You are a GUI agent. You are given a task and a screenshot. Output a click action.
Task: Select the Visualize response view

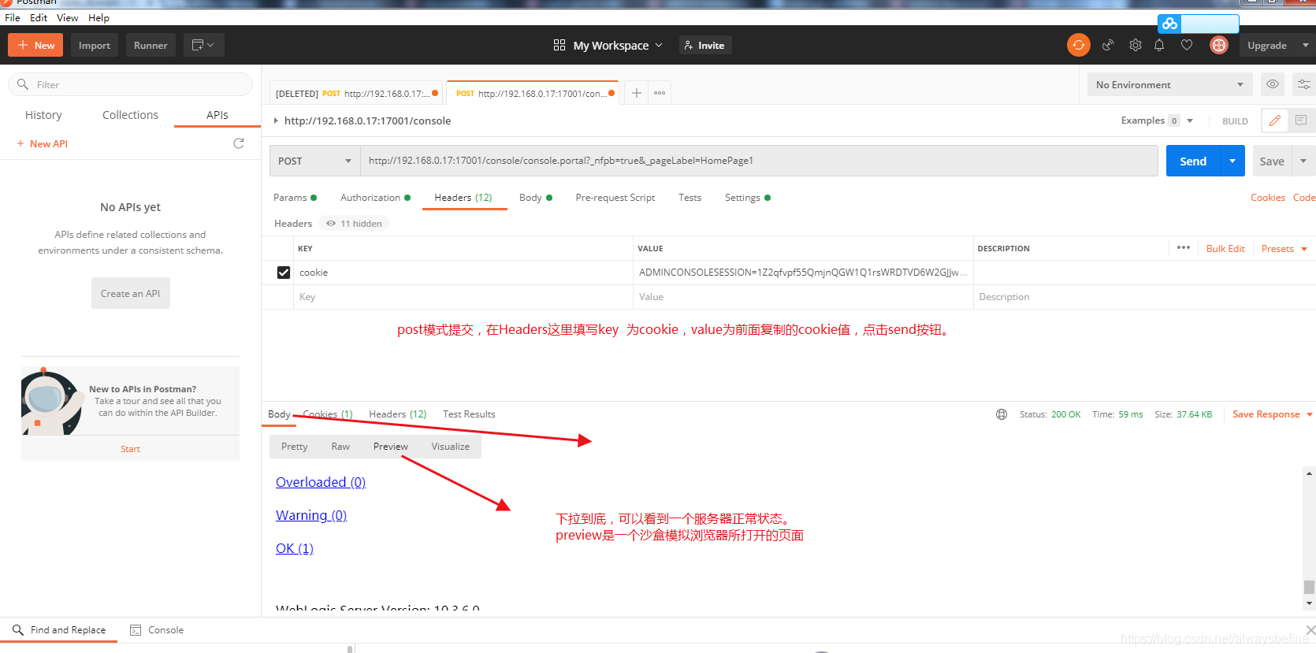pos(451,447)
